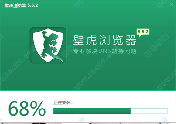Image resolution: width=176 pixels, height=124 pixels.
Task: Click the gecko shield logo icon
Action: coord(48,45)
